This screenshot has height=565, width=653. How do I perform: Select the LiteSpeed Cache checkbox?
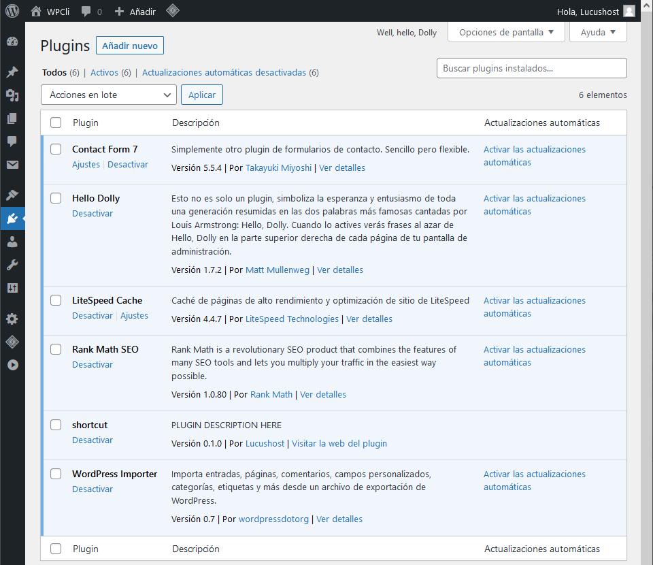pyautogui.click(x=56, y=300)
